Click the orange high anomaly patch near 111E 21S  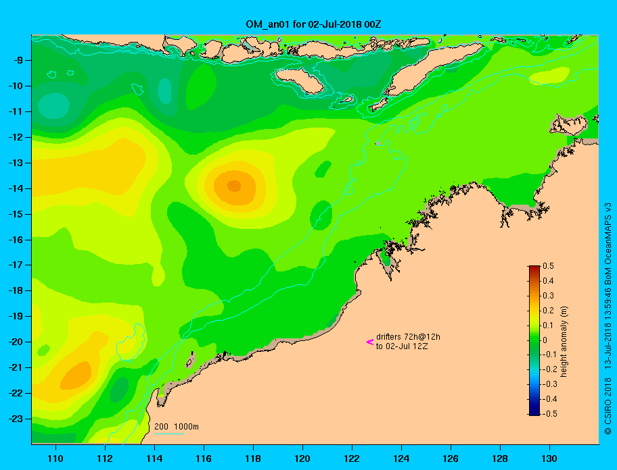pyautogui.click(x=76, y=375)
